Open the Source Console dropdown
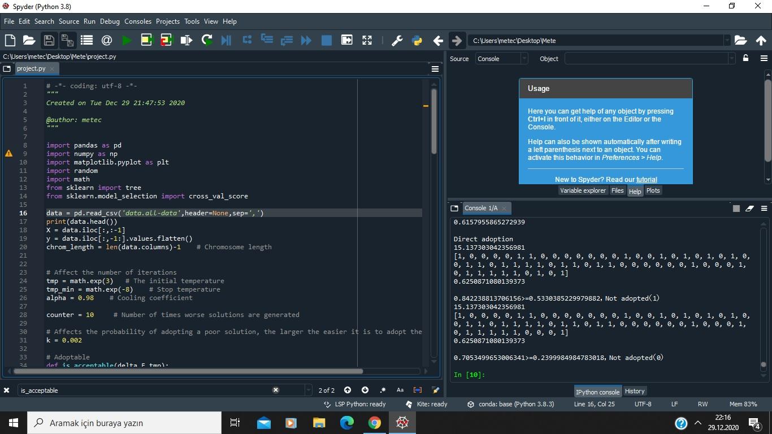Image resolution: width=772 pixels, height=434 pixels. click(x=501, y=59)
